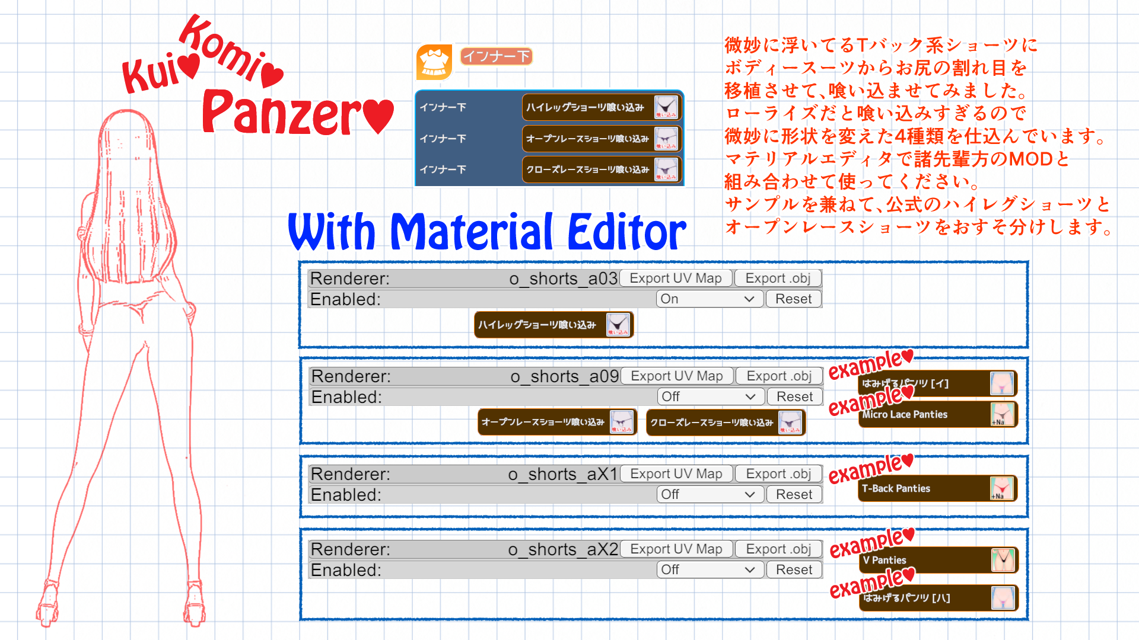
Task: Click Export UV Map for o_shorts_aX2
Action: [x=676, y=549]
